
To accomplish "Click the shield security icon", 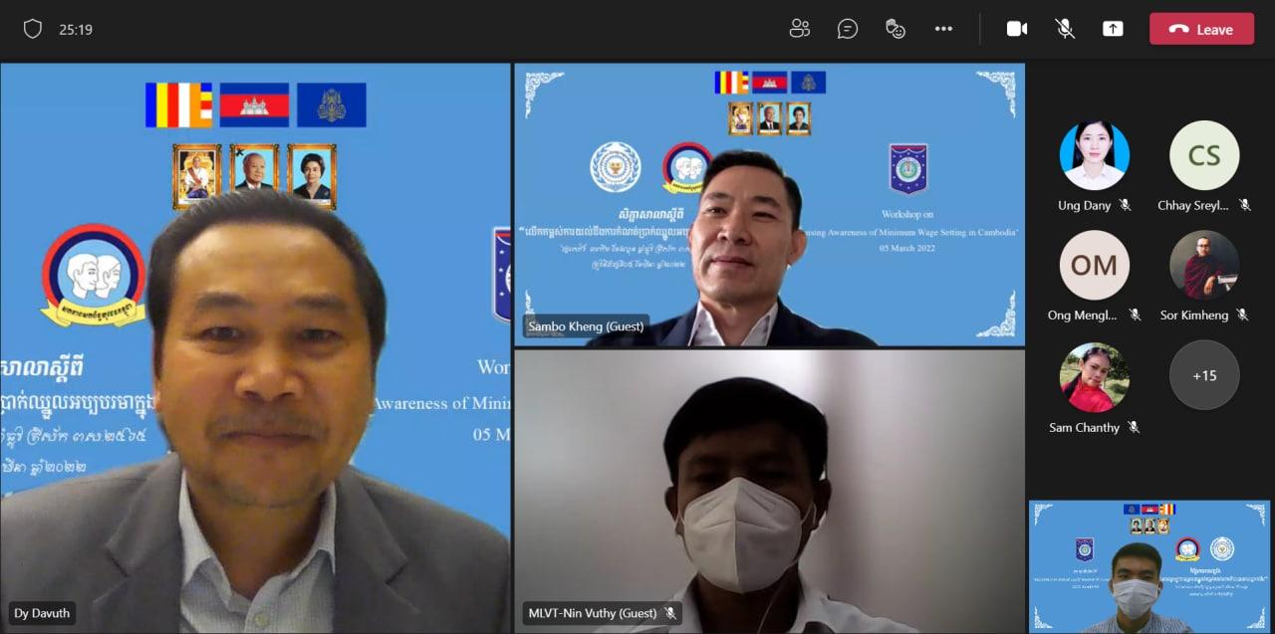I will (x=33, y=29).
